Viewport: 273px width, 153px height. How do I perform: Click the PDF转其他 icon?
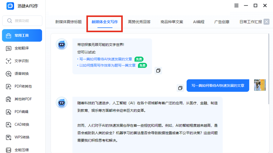8,87
